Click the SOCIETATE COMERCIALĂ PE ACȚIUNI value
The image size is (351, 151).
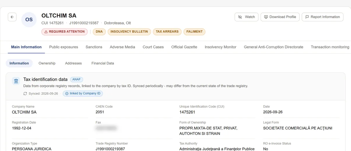pyautogui.click(x=298, y=128)
